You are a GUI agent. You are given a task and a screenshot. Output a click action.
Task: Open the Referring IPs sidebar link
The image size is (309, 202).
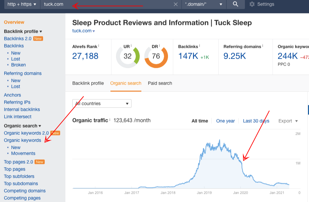(x=17, y=102)
